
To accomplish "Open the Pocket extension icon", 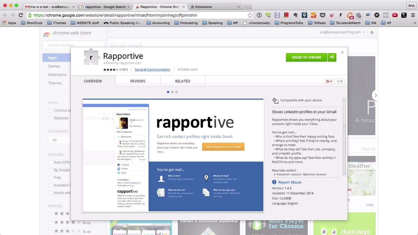I will point(322,15).
